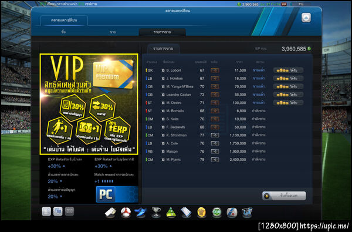The height and width of the screenshot is (232, 352).
Task: Collect coins for sold J. Holebas
Action: pos(288,79)
